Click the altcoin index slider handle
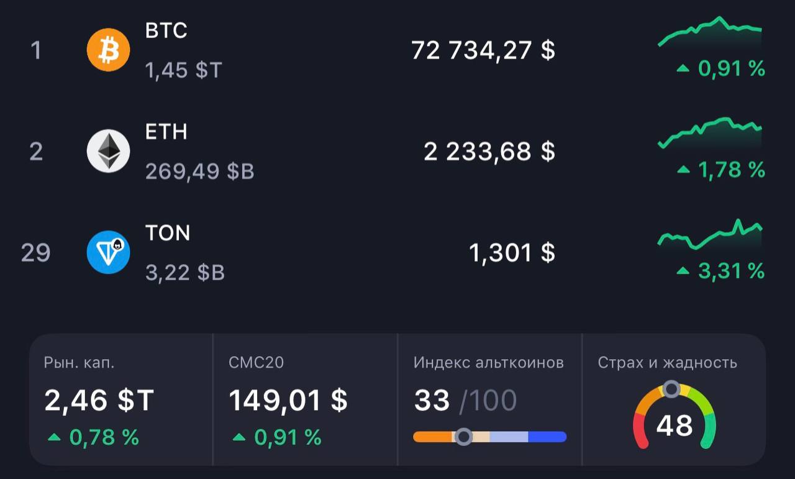The image size is (795, 479). tap(463, 437)
